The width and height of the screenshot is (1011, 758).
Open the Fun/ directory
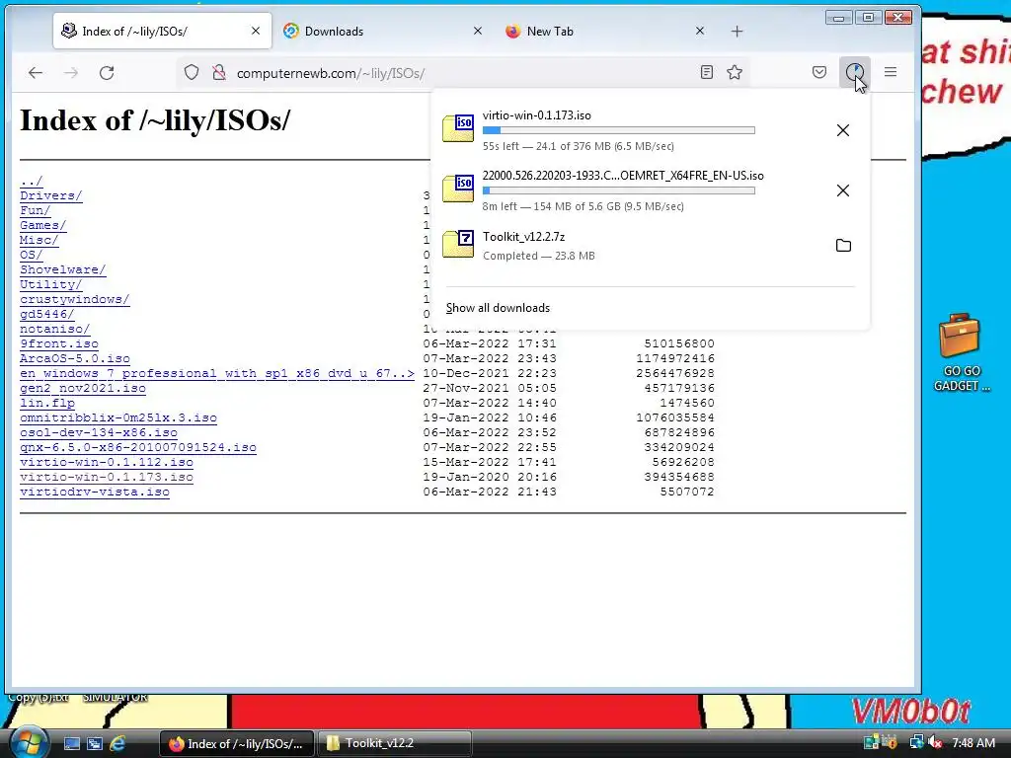click(x=35, y=211)
